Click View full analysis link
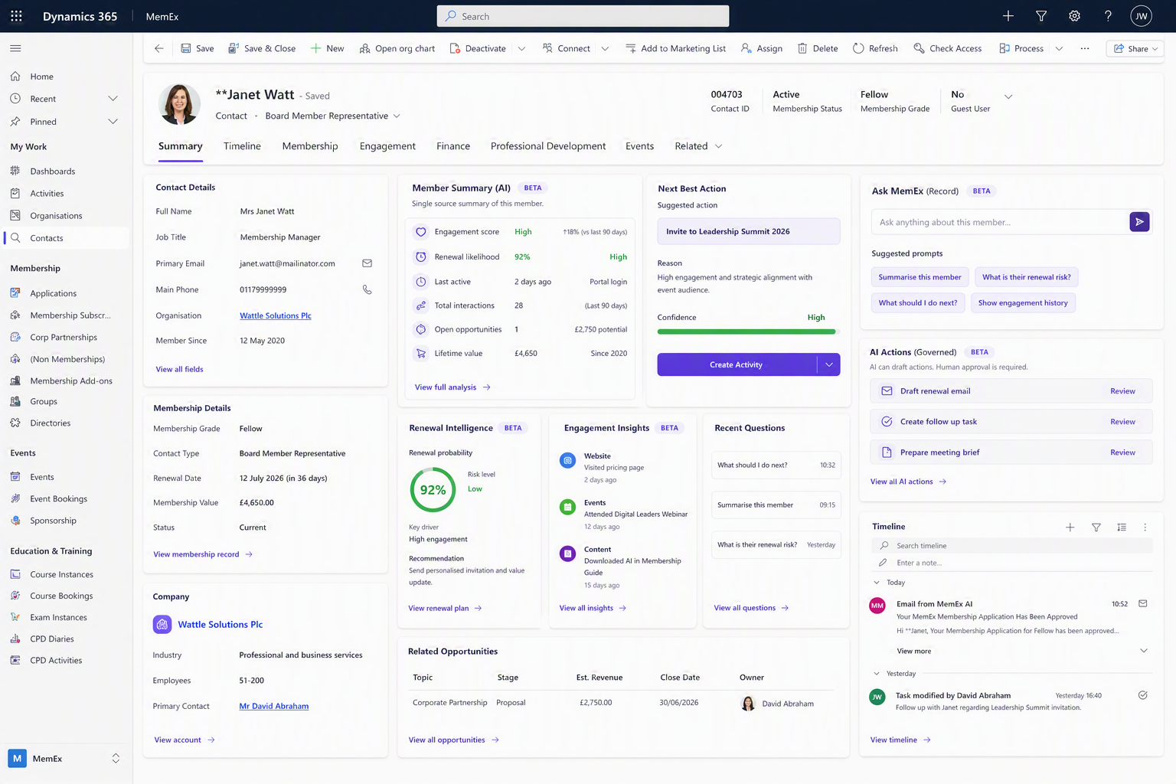The height and width of the screenshot is (784, 1176). pos(452,387)
